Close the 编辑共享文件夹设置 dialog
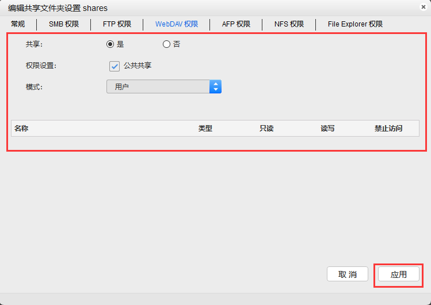This screenshot has width=431, height=305. point(424,7)
